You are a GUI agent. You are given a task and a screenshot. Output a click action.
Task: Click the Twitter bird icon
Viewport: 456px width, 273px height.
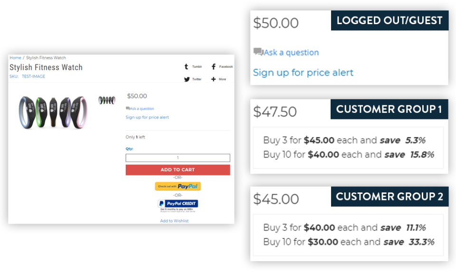(x=187, y=79)
